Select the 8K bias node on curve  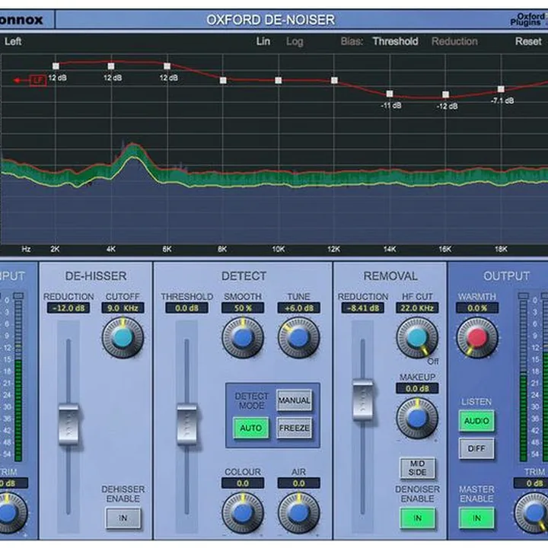223,81
